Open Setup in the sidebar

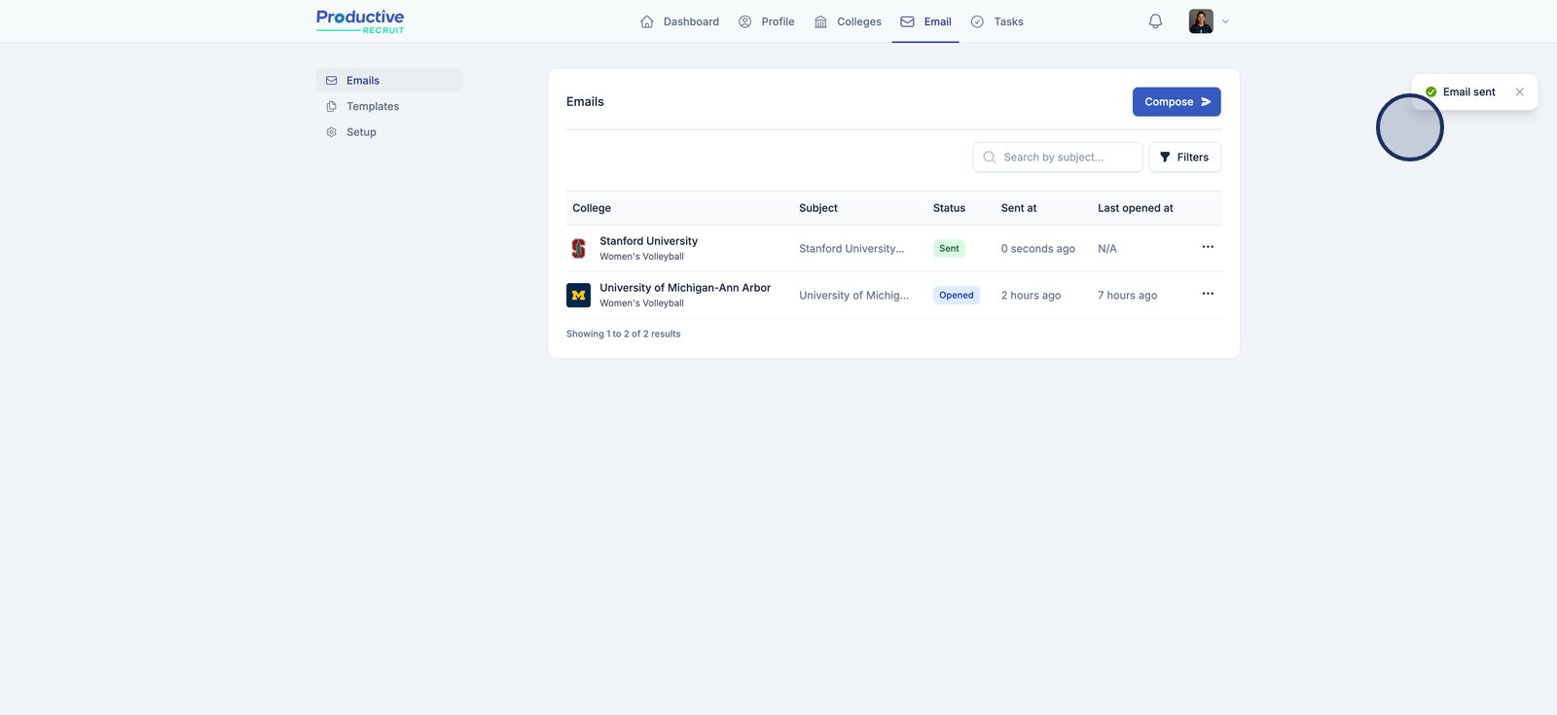coord(361,132)
